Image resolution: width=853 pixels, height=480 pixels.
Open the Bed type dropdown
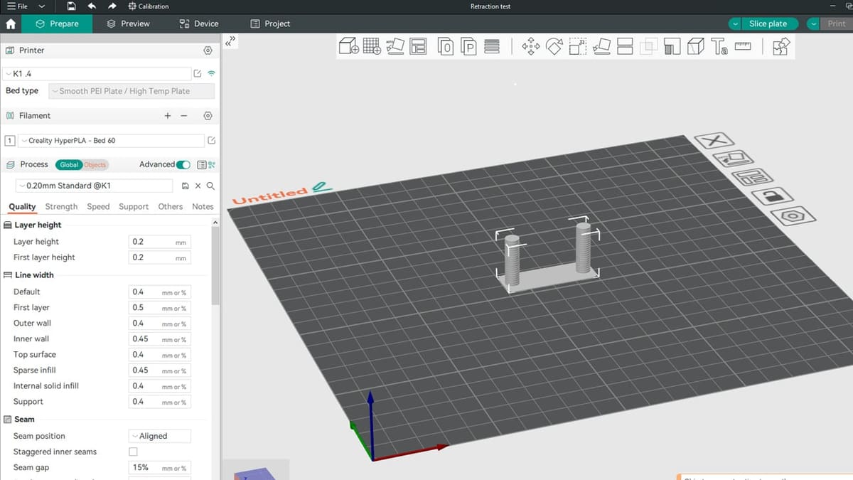(x=132, y=91)
